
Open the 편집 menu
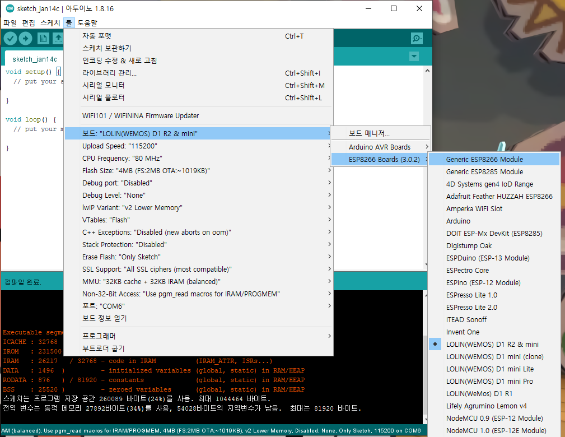coord(29,23)
